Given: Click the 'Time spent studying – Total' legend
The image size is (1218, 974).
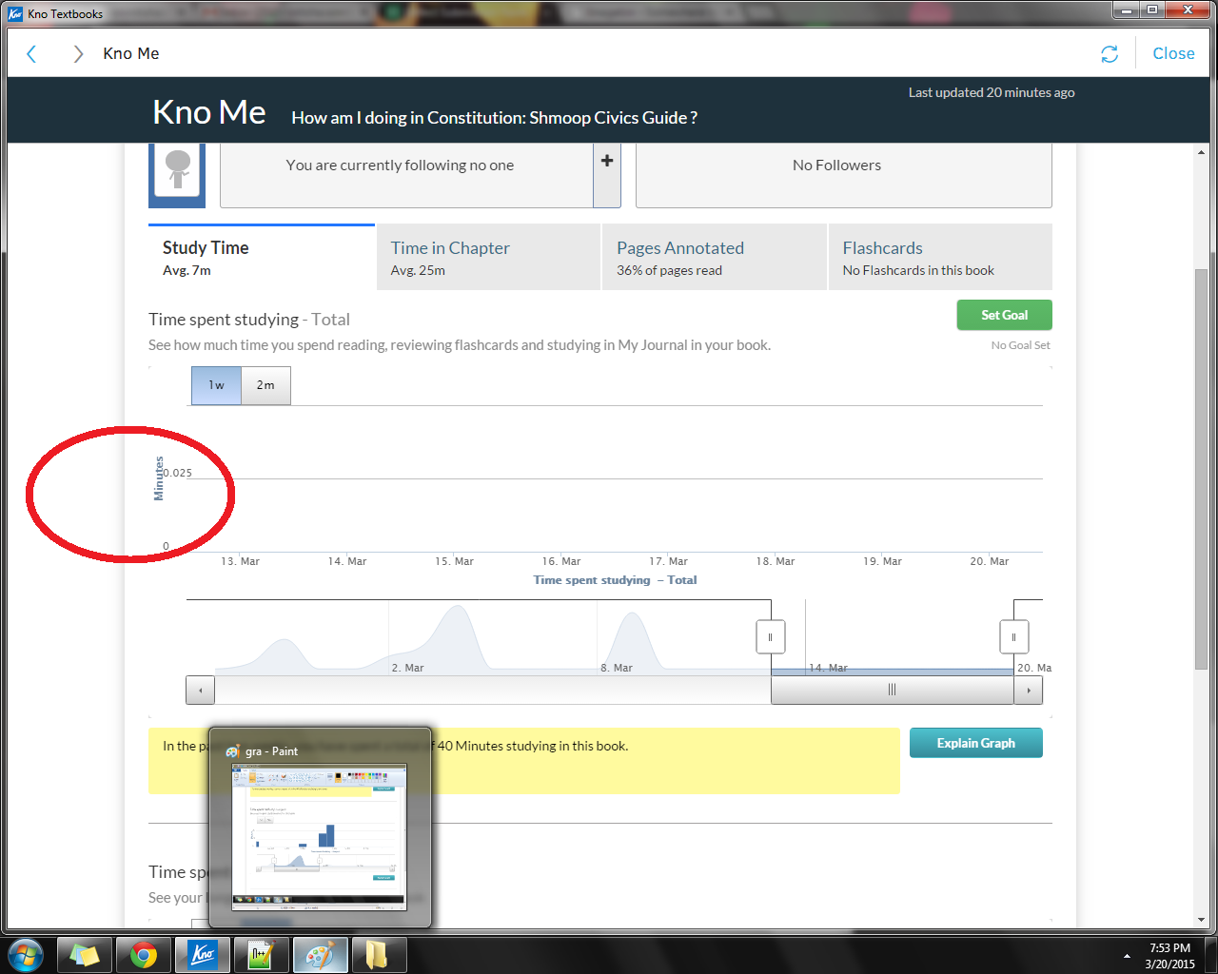Looking at the screenshot, I should click(x=615, y=580).
